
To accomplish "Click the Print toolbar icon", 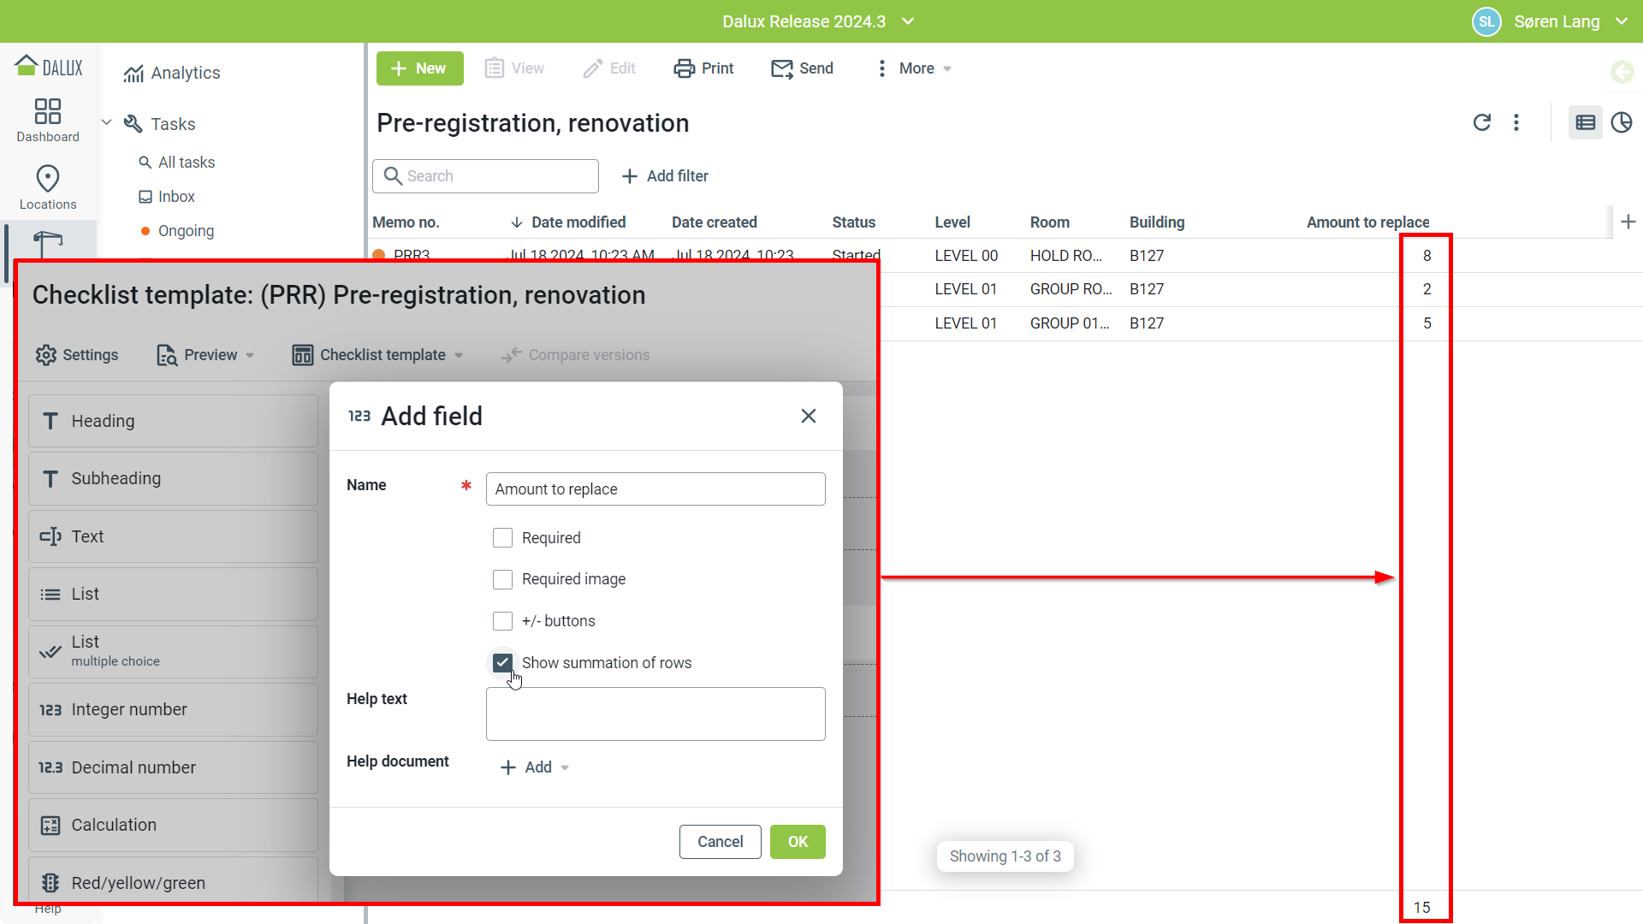I will 684,68.
